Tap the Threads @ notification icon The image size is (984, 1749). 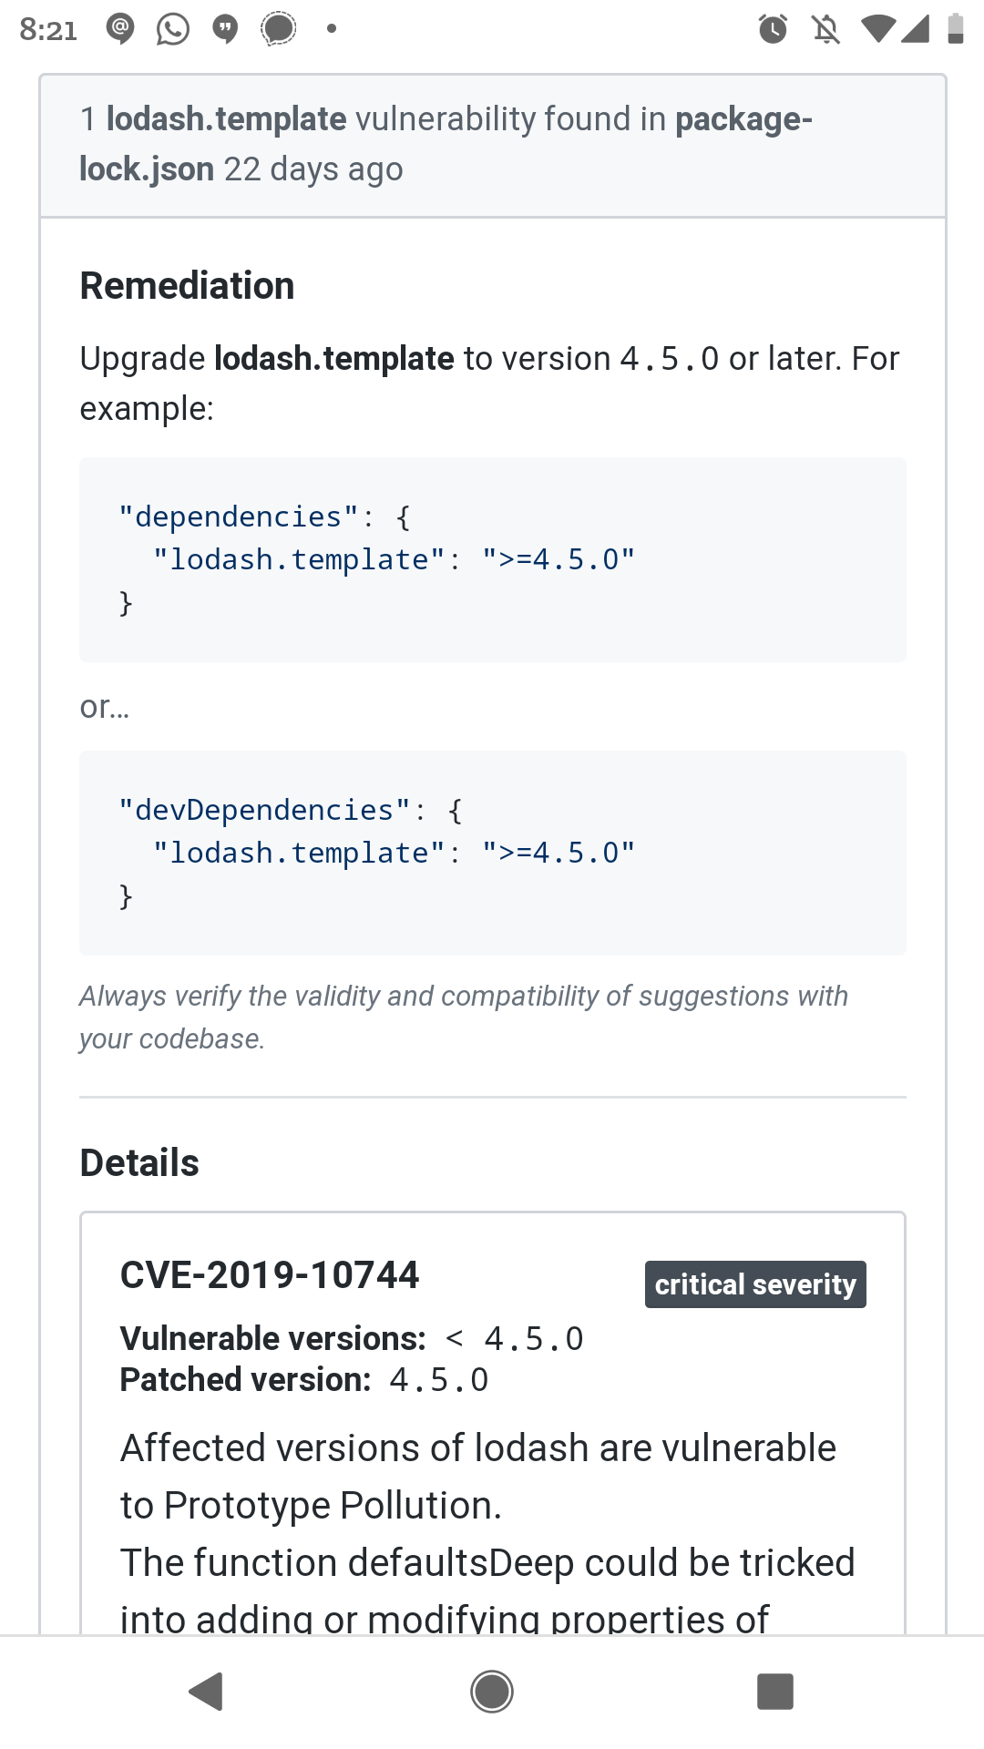(120, 29)
